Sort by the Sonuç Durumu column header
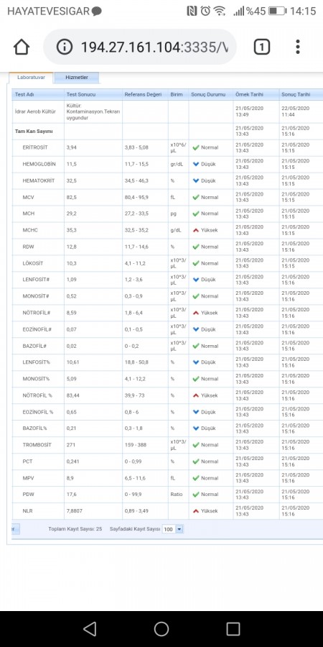This screenshot has width=323, height=647. pyautogui.click(x=211, y=94)
